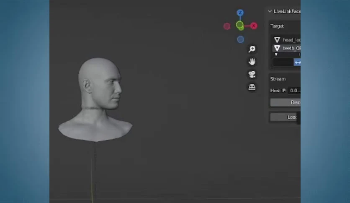Click the blue Z axis gizmo

point(240,13)
